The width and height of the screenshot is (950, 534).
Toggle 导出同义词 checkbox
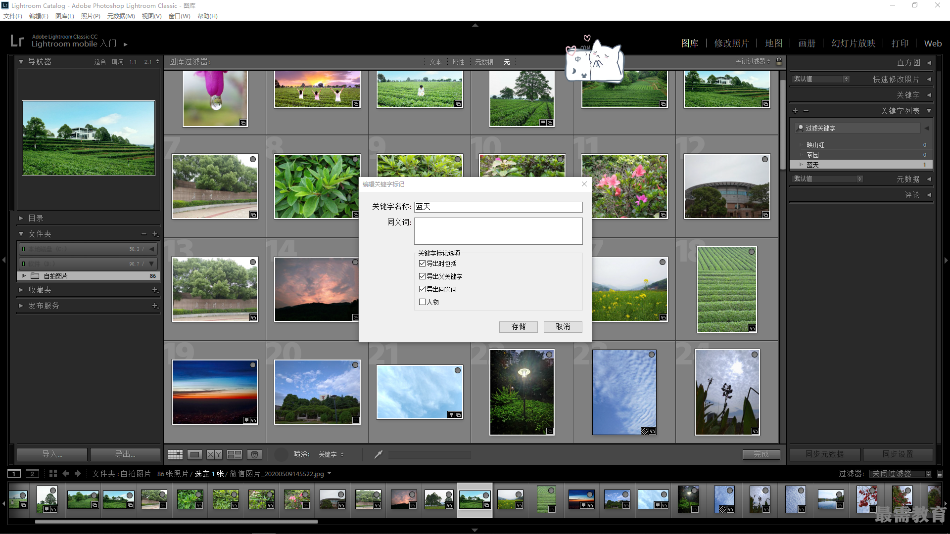422,289
